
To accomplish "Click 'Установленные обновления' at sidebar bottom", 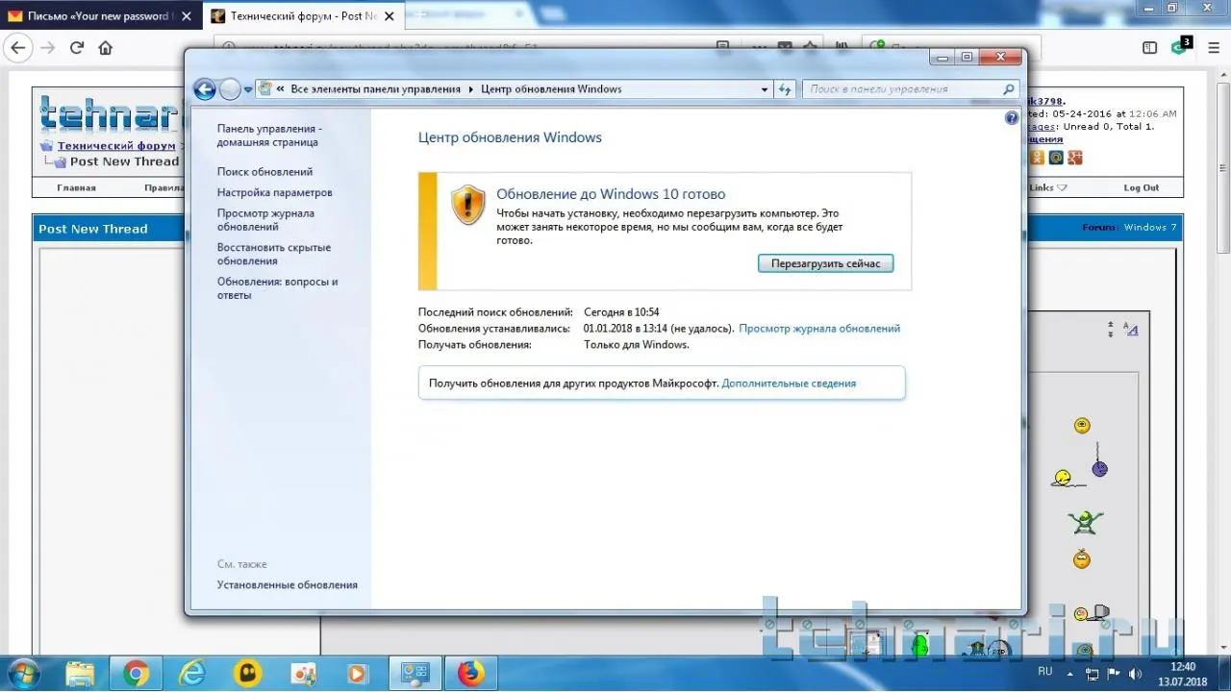I will tap(288, 585).
